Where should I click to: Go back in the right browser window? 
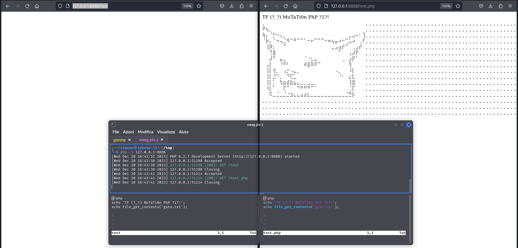266,6
